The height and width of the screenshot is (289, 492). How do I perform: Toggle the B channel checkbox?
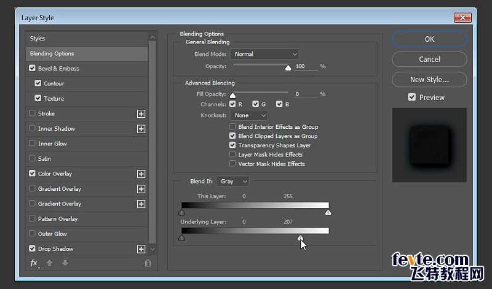tap(279, 104)
